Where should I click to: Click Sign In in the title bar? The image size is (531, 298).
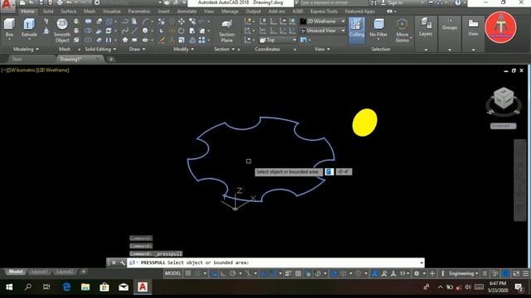(395, 2)
